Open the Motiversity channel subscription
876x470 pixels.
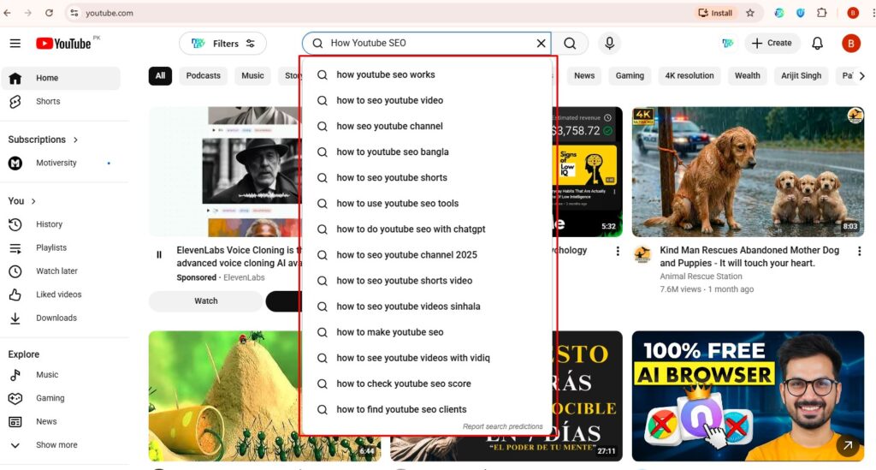(x=61, y=164)
